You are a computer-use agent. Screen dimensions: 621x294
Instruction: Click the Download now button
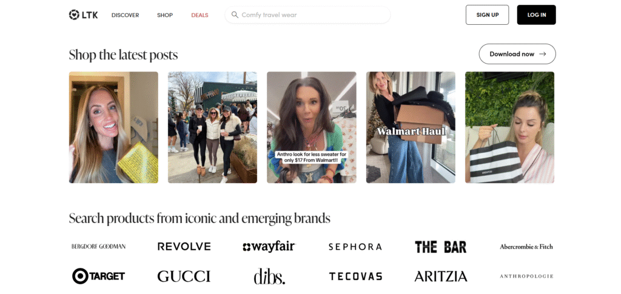coord(517,54)
